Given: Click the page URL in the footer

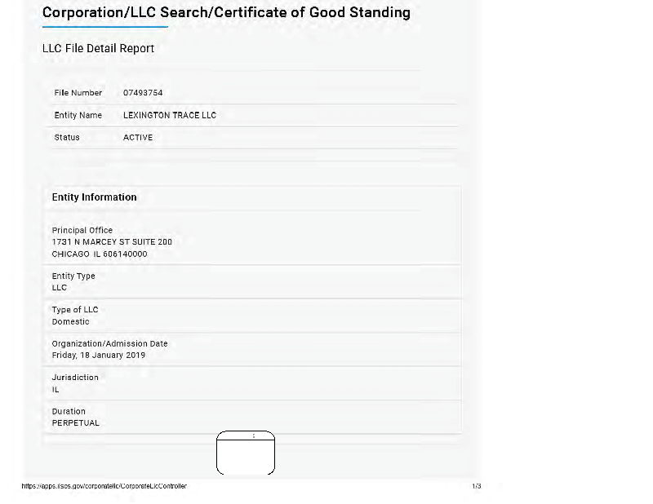Looking at the screenshot, I should pos(104,486).
